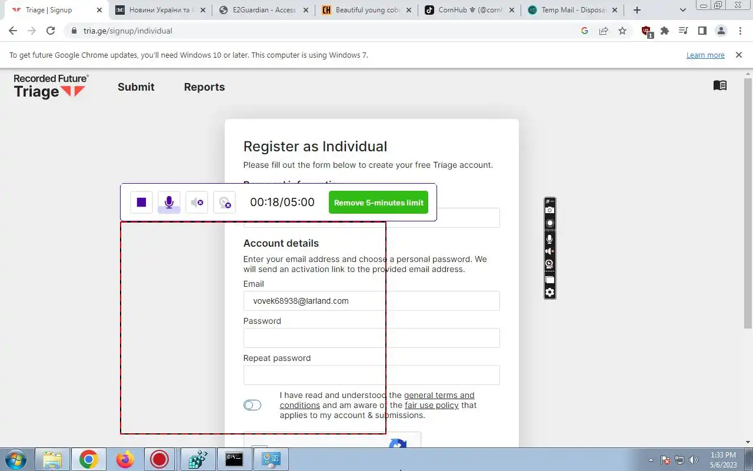Expand the tab search dropdown
Screen dimensions: 753x471
point(682,10)
